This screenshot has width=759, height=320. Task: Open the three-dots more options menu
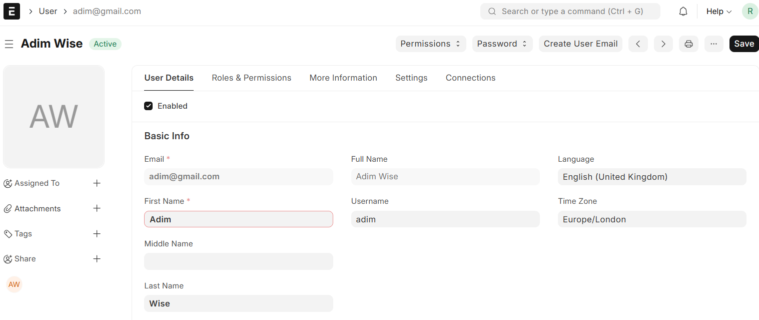pyautogui.click(x=713, y=44)
